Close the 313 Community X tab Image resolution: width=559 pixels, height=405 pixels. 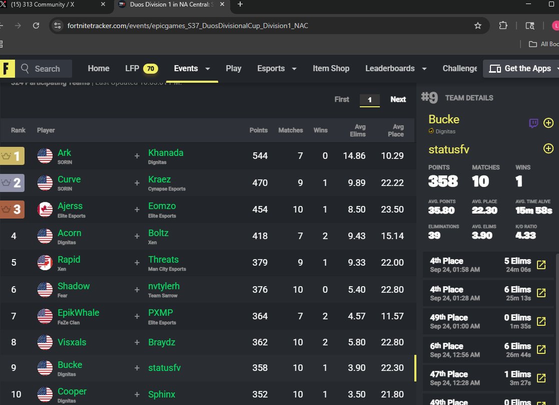point(103,5)
